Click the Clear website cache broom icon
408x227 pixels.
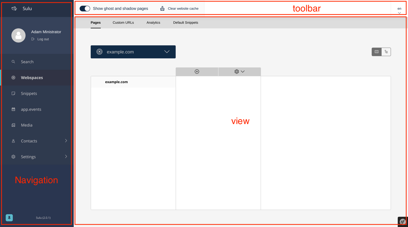[162, 9]
